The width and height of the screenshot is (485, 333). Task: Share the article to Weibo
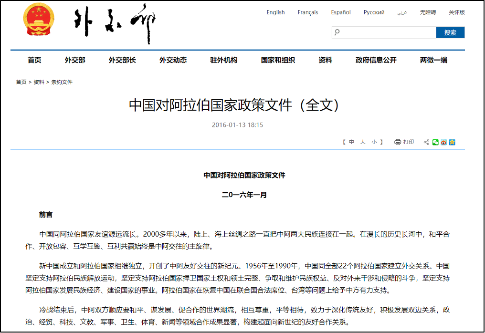pyautogui.click(x=443, y=142)
